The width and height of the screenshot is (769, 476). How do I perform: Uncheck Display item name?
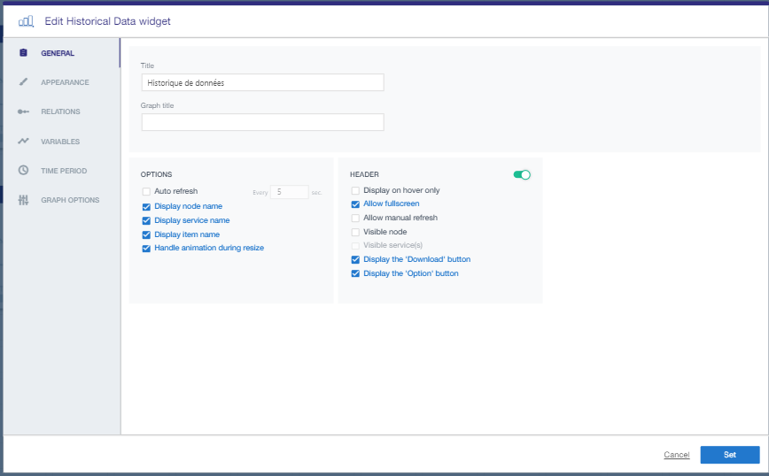(x=146, y=234)
